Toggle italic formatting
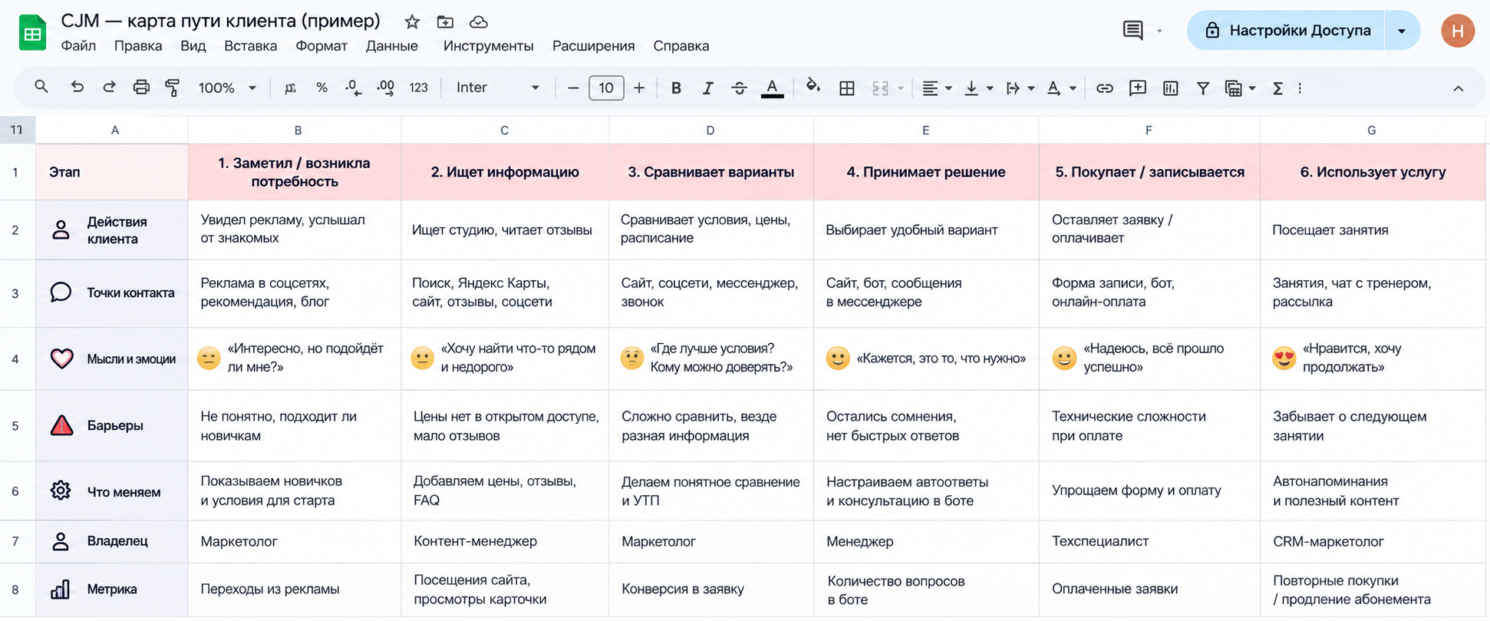The image size is (1490, 621). 707,88
